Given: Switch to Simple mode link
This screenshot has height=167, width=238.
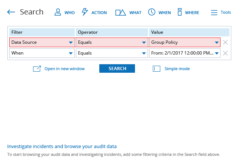Looking at the screenshot, I should click(177, 69).
